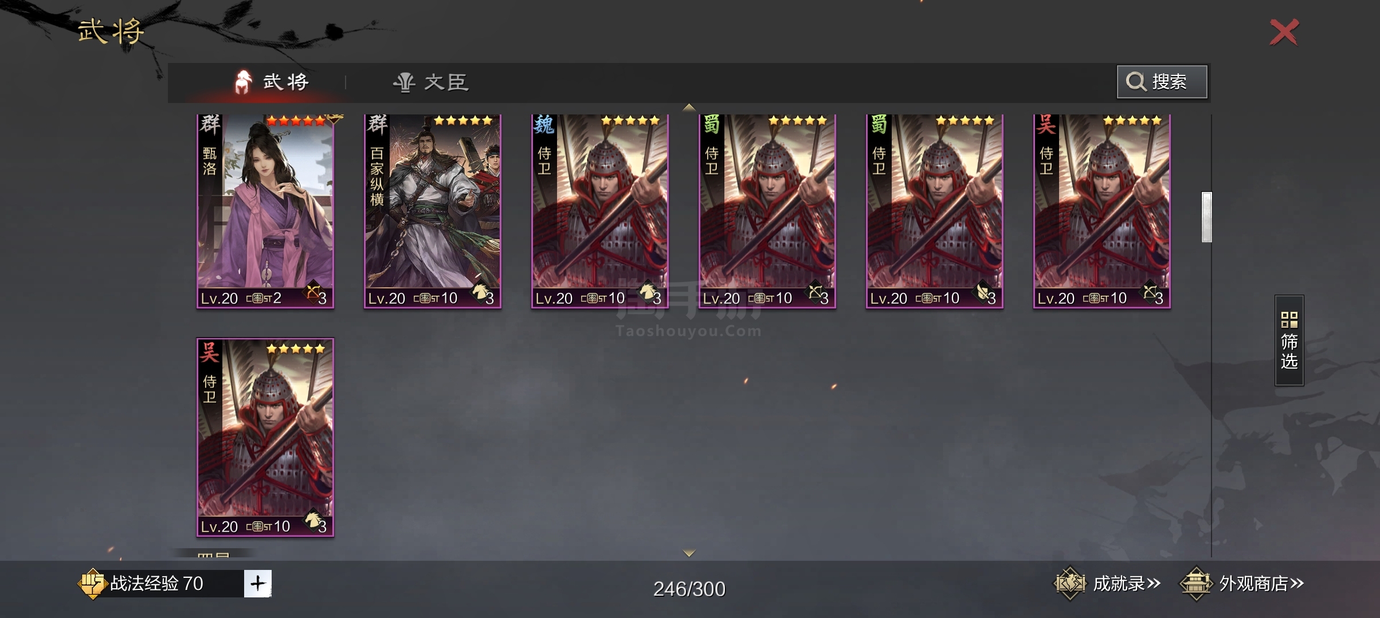Click the helmet icon on the 武将 tab
Screen dimensions: 1380x618
(x=243, y=82)
